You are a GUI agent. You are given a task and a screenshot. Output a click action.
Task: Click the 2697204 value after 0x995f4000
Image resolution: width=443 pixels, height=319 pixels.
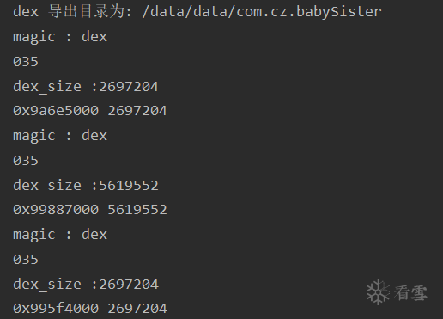tap(137, 309)
